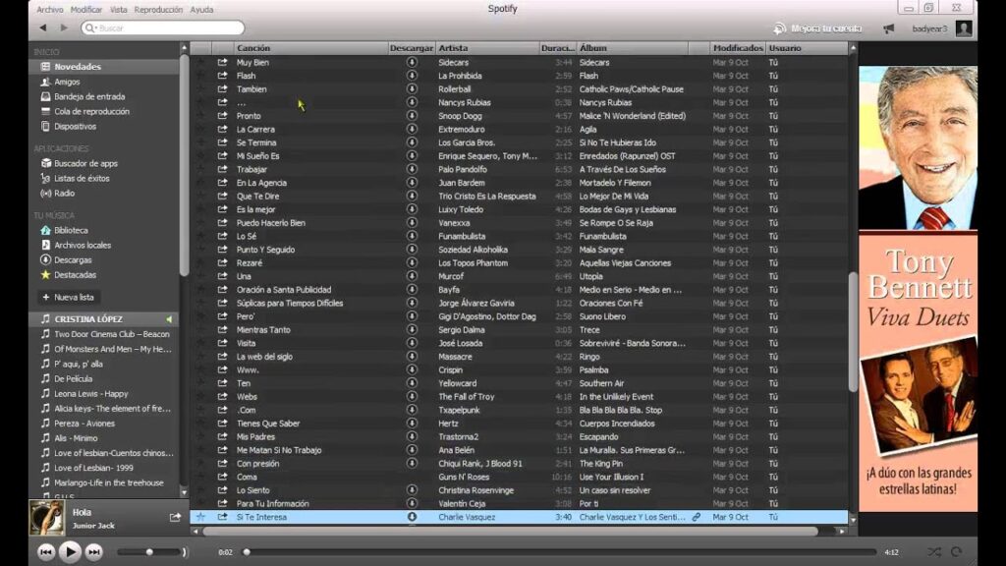Screen dimensions: 1006x566
Task: Sort by the Álbum column header
Action: [x=633, y=48]
